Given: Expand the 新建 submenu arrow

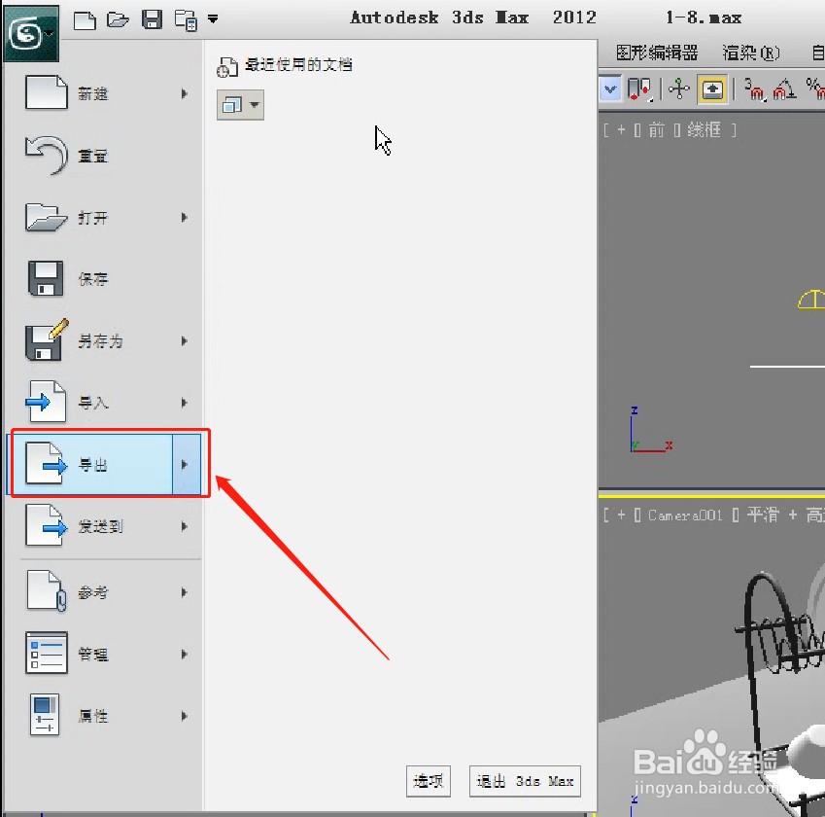Looking at the screenshot, I should 185,93.
